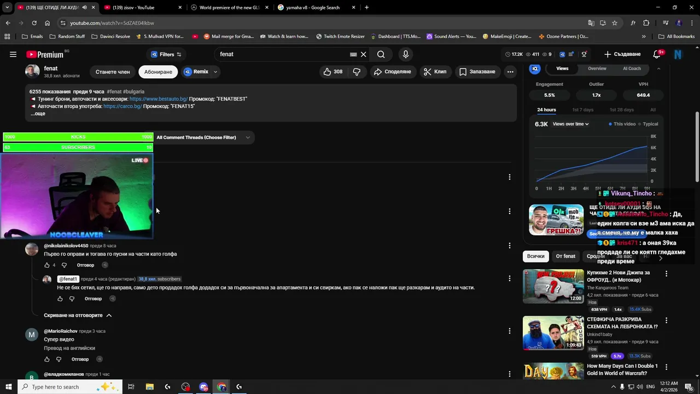Open Chrome apps grid in bookmarks bar
700x394 pixels.
(x=7, y=36)
